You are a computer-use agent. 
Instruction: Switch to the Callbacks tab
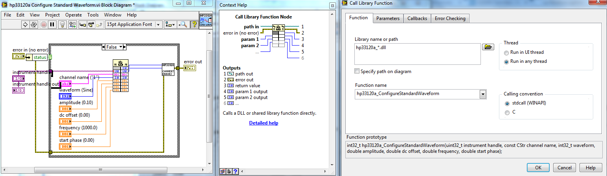(417, 18)
